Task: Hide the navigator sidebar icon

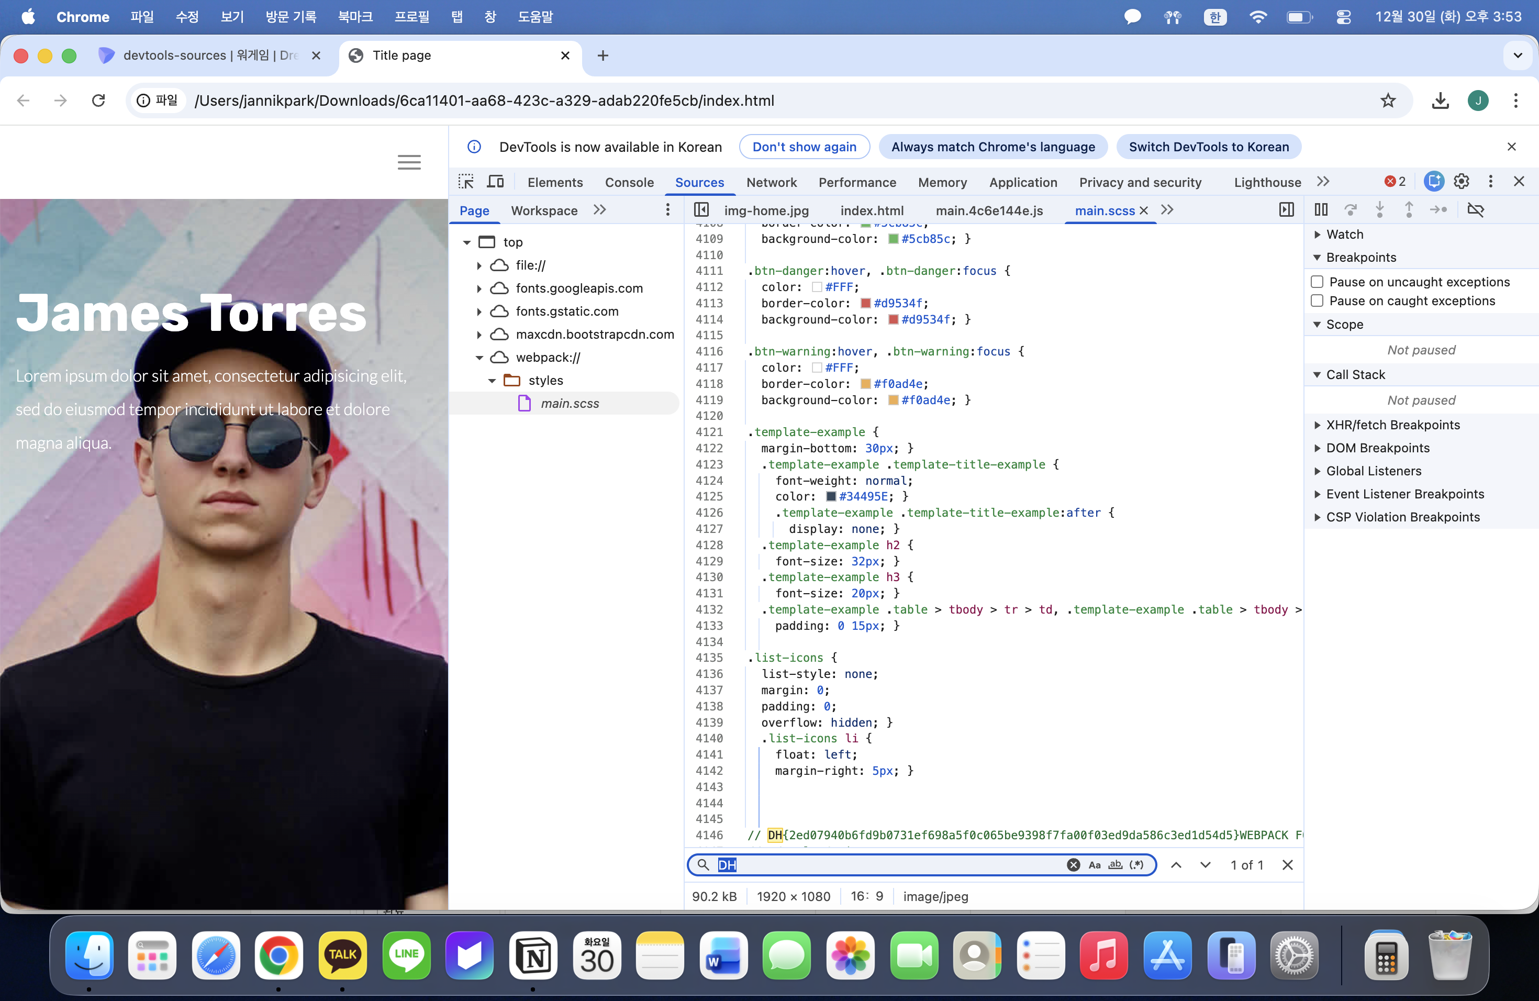Action: [701, 209]
